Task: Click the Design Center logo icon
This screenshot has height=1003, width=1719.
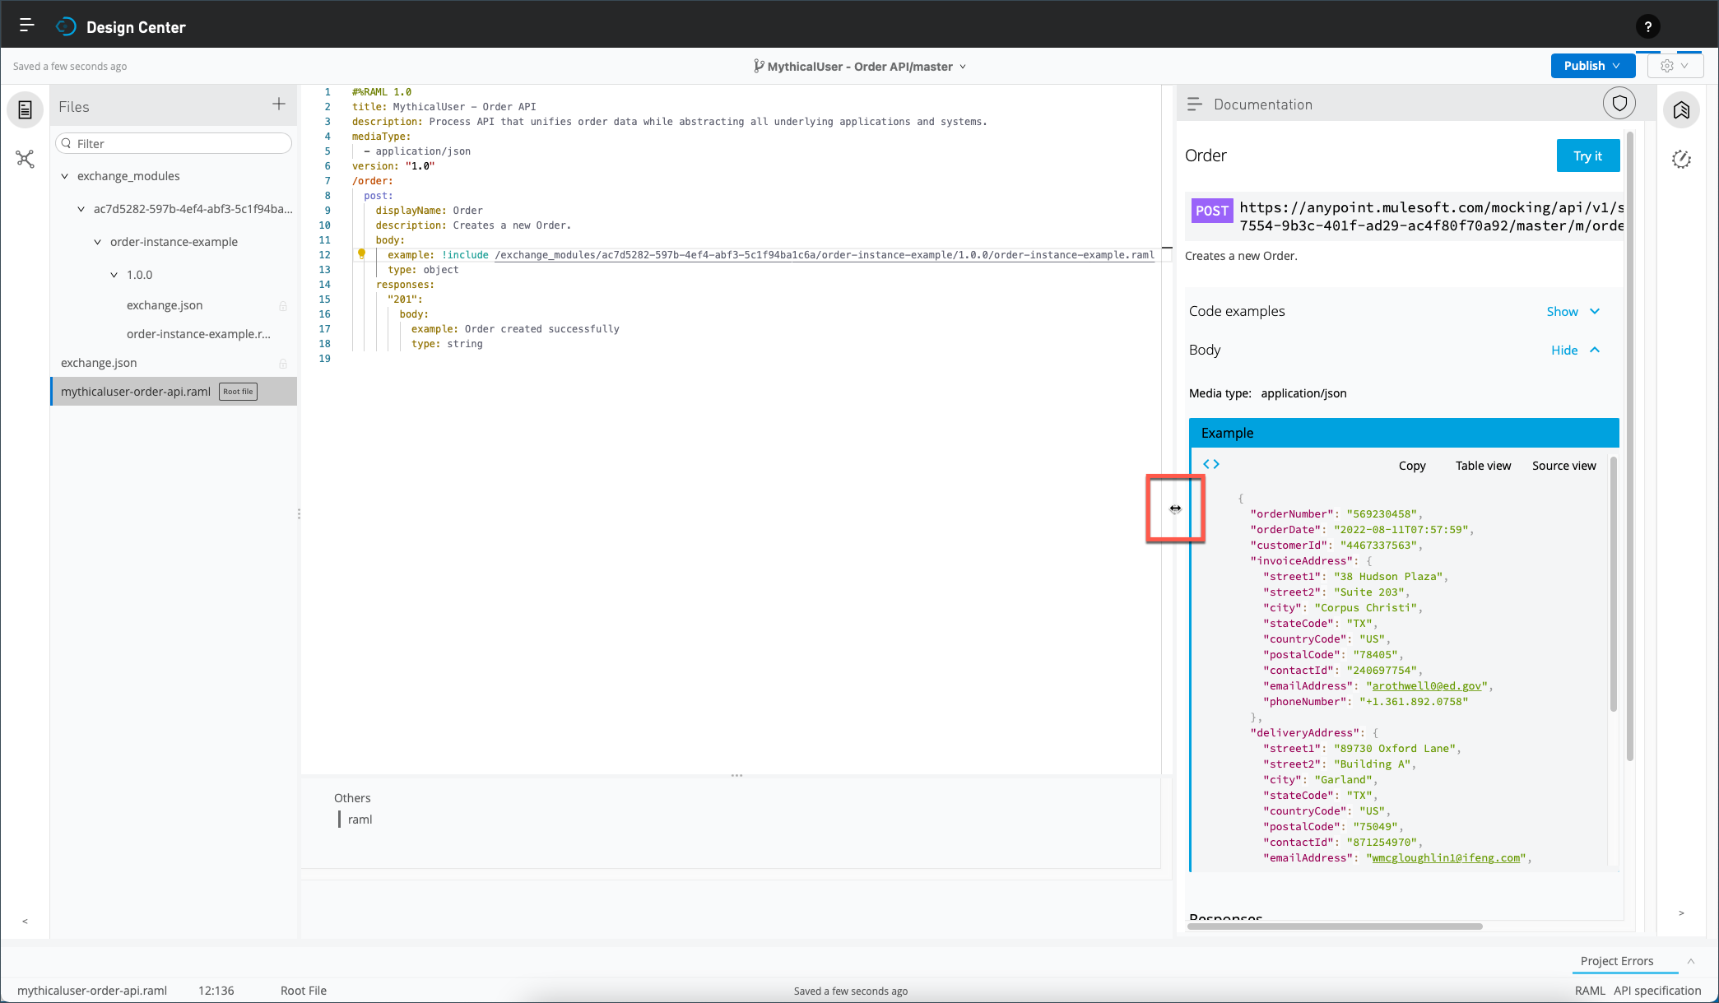Action: 66,27
